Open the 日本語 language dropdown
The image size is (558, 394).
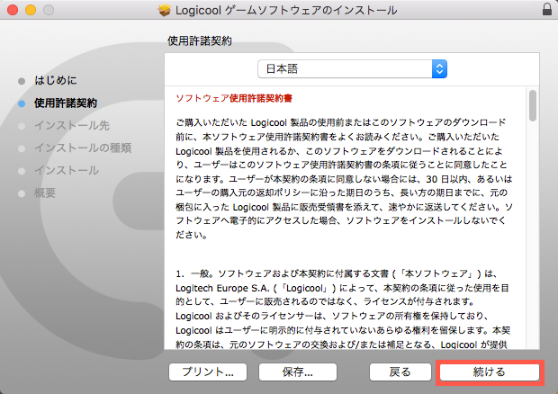click(x=352, y=68)
